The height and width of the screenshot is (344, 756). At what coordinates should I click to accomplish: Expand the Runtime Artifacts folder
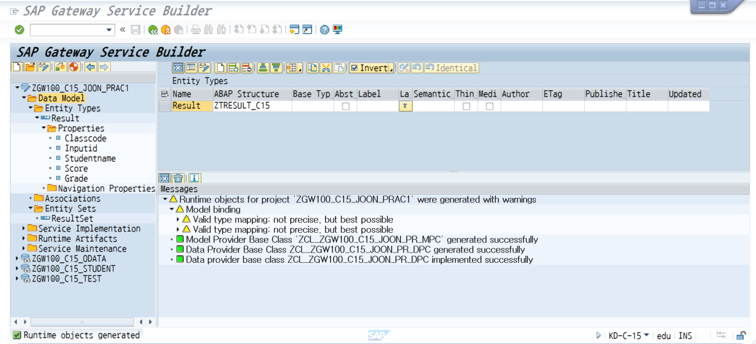(x=24, y=239)
